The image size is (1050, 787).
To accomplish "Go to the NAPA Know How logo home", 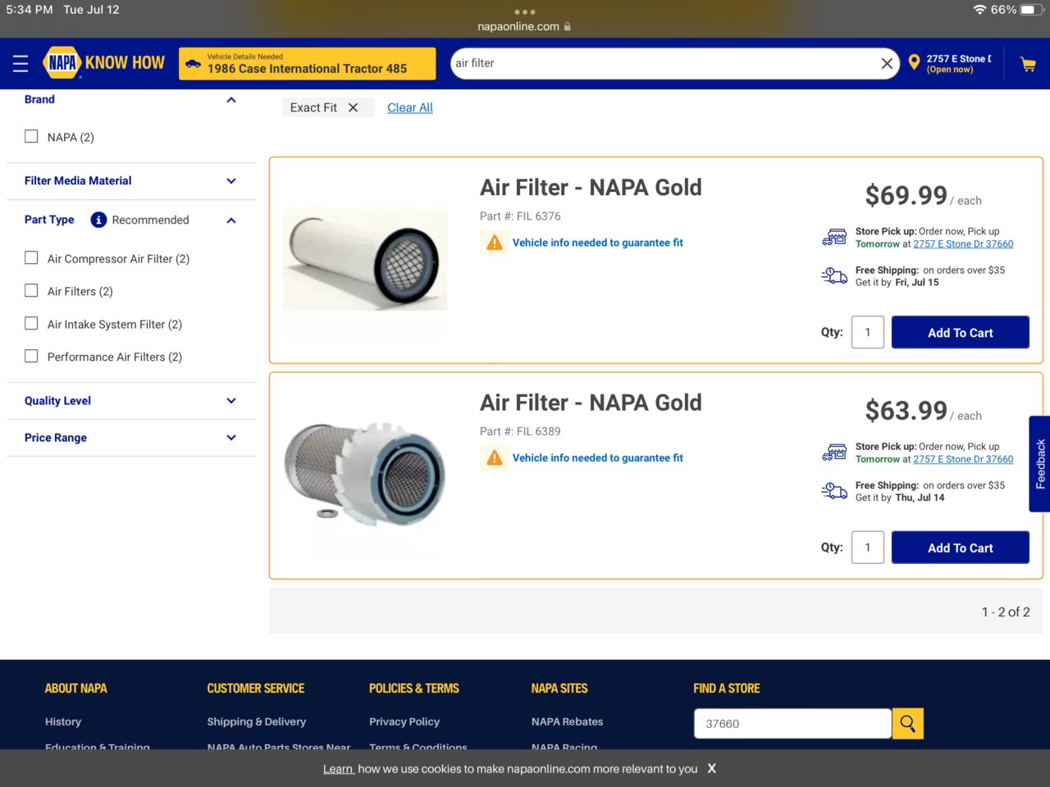I will pos(103,62).
